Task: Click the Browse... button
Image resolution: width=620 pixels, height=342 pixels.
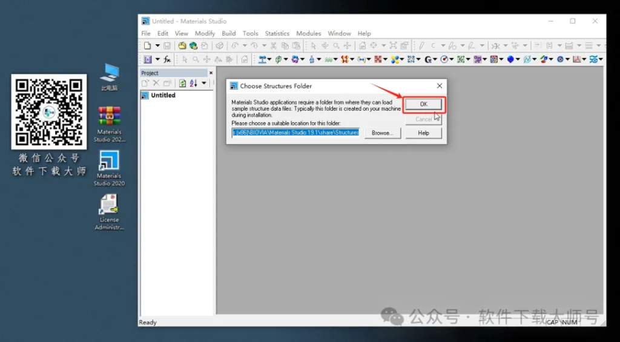Action: pos(381,133)
